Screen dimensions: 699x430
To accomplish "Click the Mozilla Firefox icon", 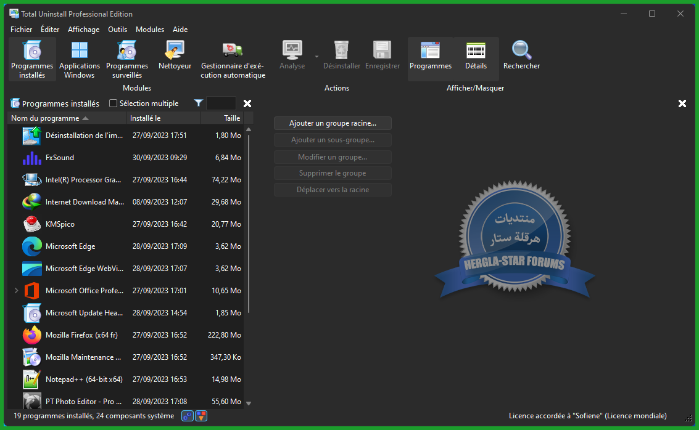I will (x=32, y=335).
